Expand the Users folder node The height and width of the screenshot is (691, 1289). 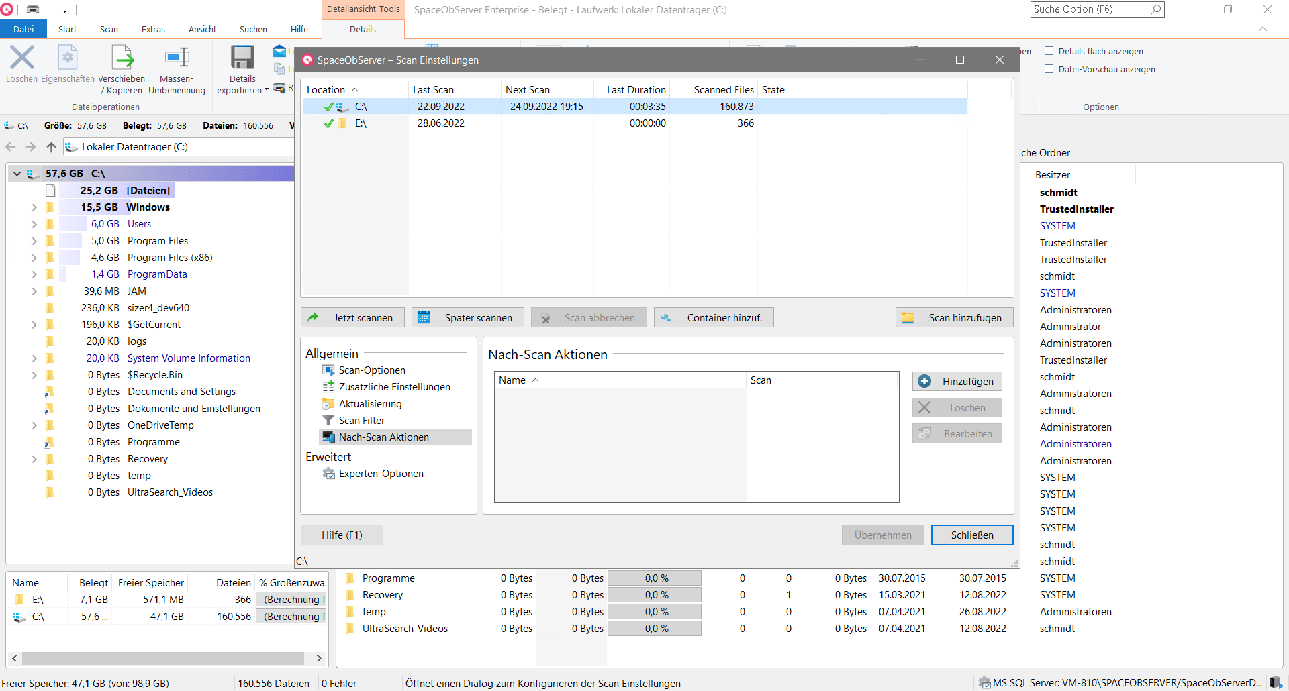pos(34,224)
